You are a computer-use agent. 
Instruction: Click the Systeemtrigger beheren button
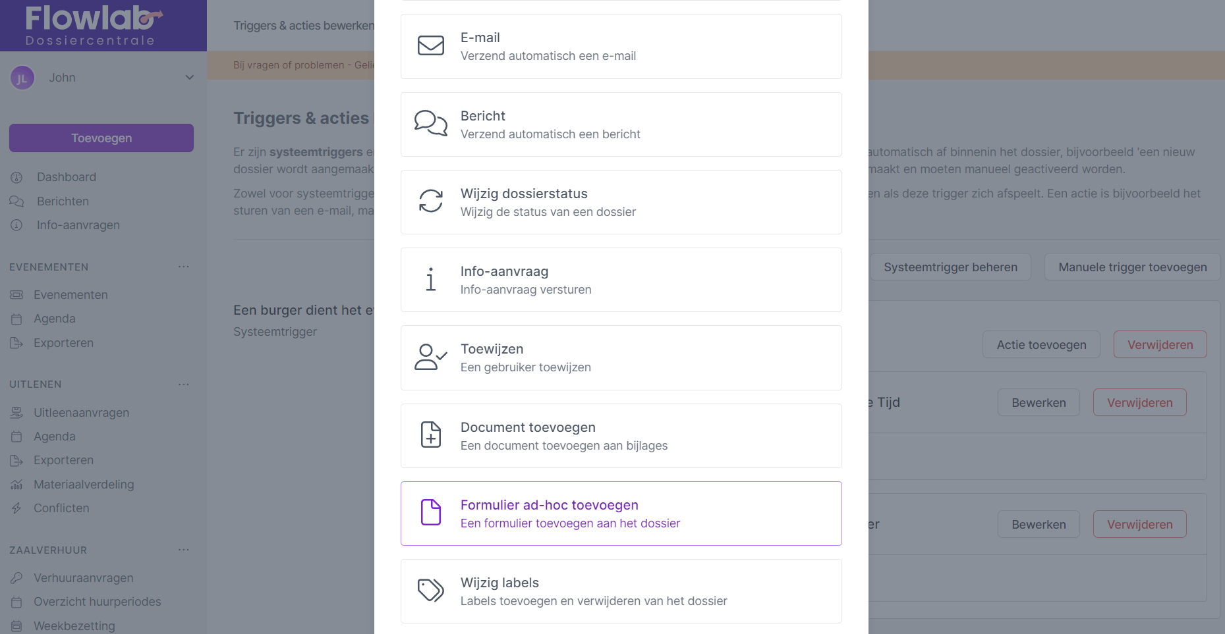(950, 267)
